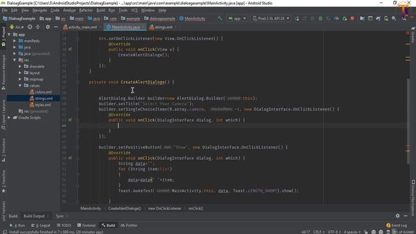The image size is (416, 234).
Task: Click the UTF-8 encoding in status bar
Action: (x=333, y=232)
